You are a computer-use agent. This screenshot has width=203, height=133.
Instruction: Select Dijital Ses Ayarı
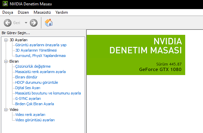pos(28,88)
